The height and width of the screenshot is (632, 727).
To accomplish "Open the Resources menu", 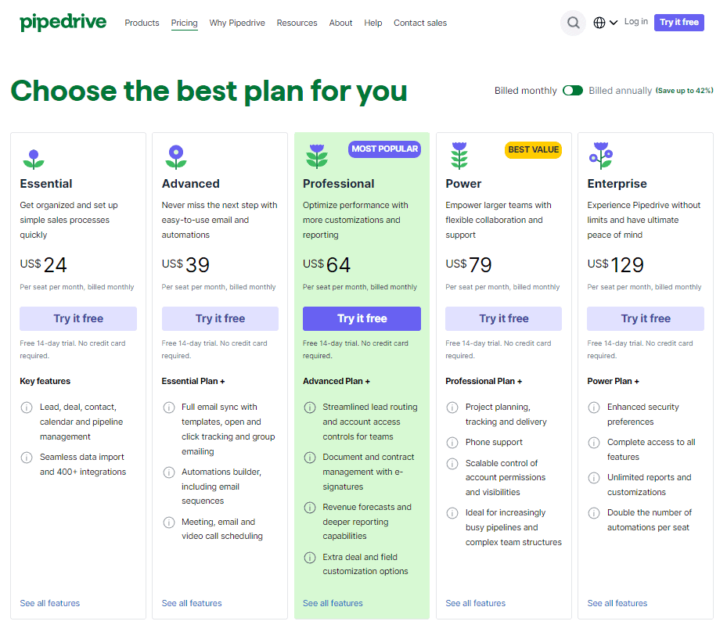I will [297, 23].
